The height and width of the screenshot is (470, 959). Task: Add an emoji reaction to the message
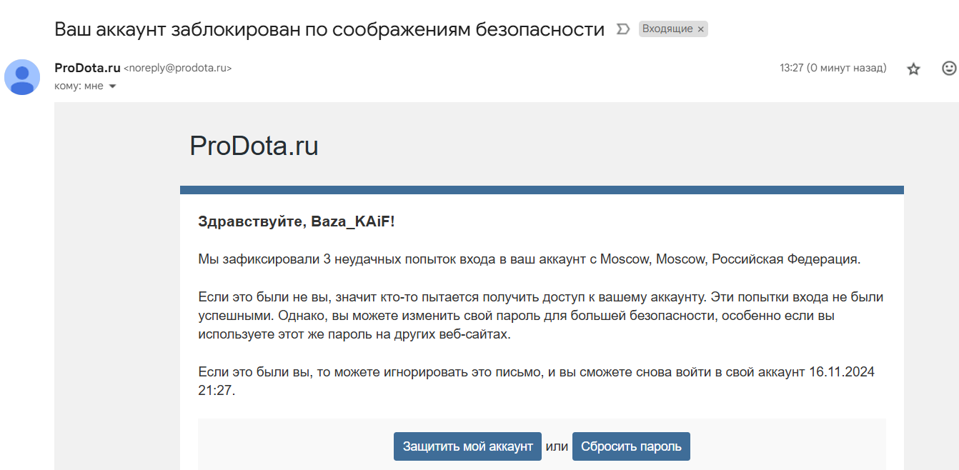point(949,69)
